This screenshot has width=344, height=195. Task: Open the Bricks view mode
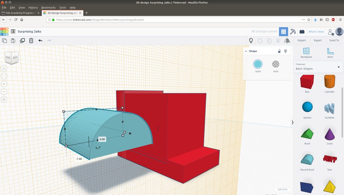[x=302, y=31]
